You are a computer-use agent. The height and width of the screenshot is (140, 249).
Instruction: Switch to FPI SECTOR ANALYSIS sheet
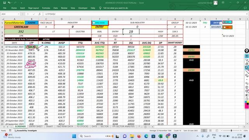(123, 126)
